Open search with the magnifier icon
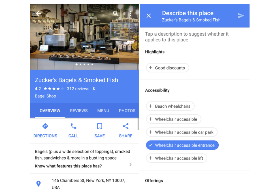This screenshot has width=279, height=192. tap(116, 13)
